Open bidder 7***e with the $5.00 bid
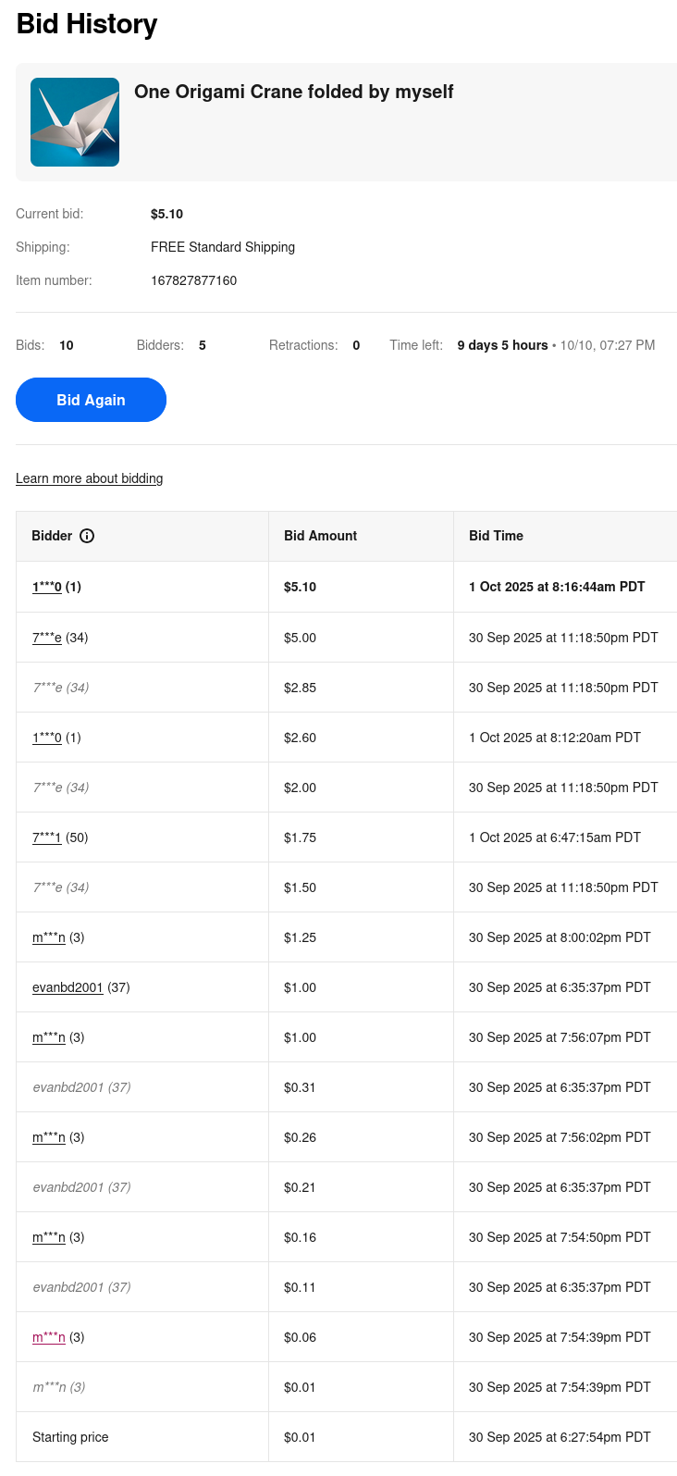This screenshot has height=1476, width=677. 47,638
